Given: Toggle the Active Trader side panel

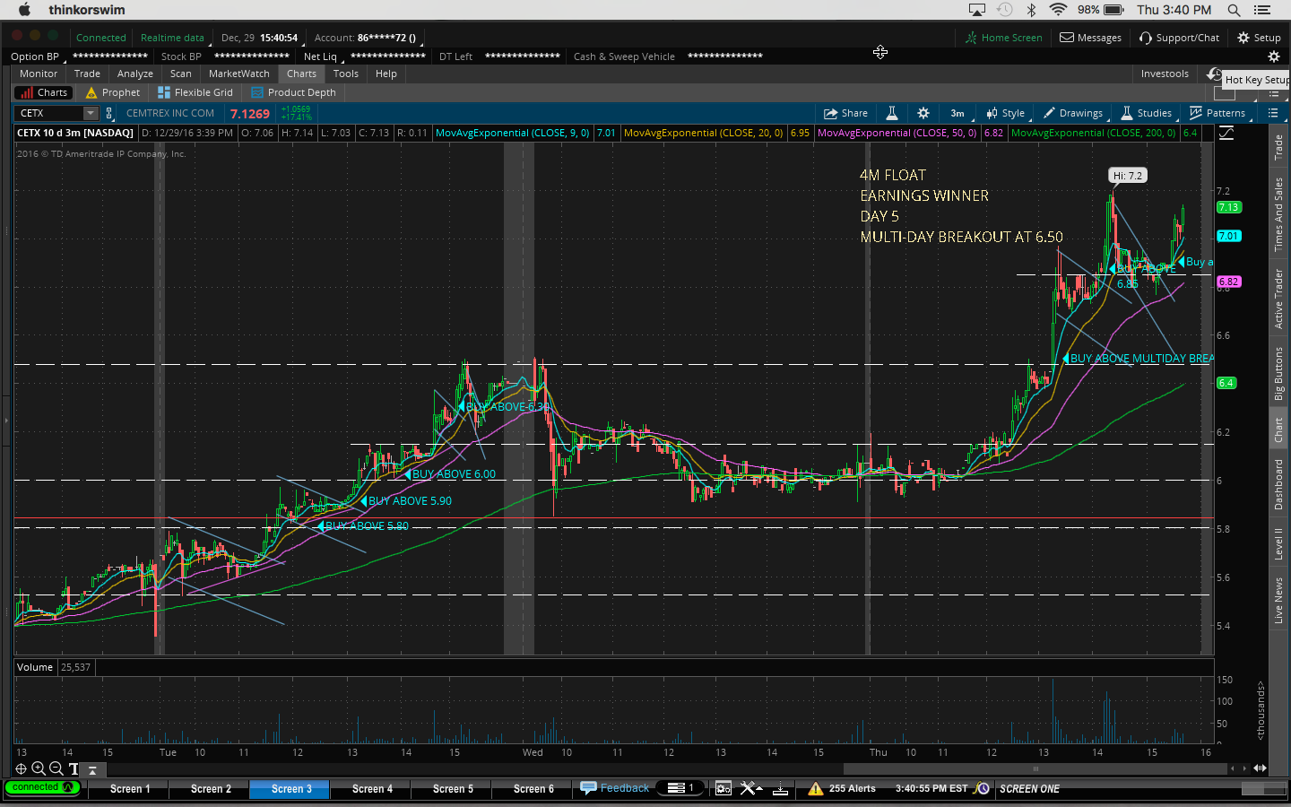Looking at the screenshot, I should coord(1278,299).
